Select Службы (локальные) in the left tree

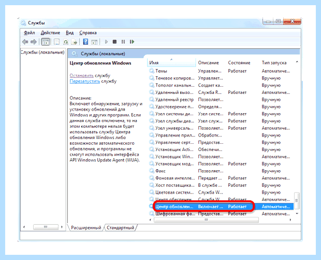pos(42,52)
